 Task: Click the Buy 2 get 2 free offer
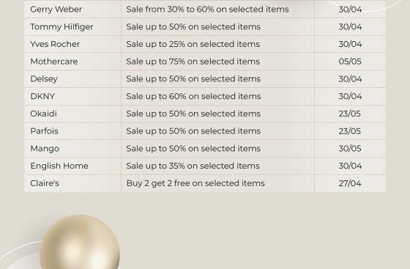click(195, 183)
